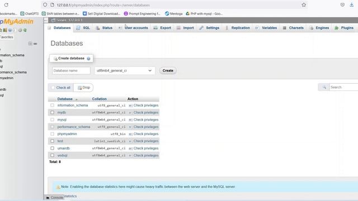This screenshot has height=201, width=358.
Task: Open the Console bar at bottom
Action: click(54, 197)
